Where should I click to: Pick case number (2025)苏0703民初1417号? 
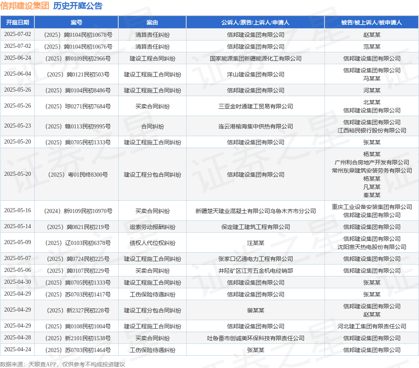pyautogui.click(x=78, y=294)
